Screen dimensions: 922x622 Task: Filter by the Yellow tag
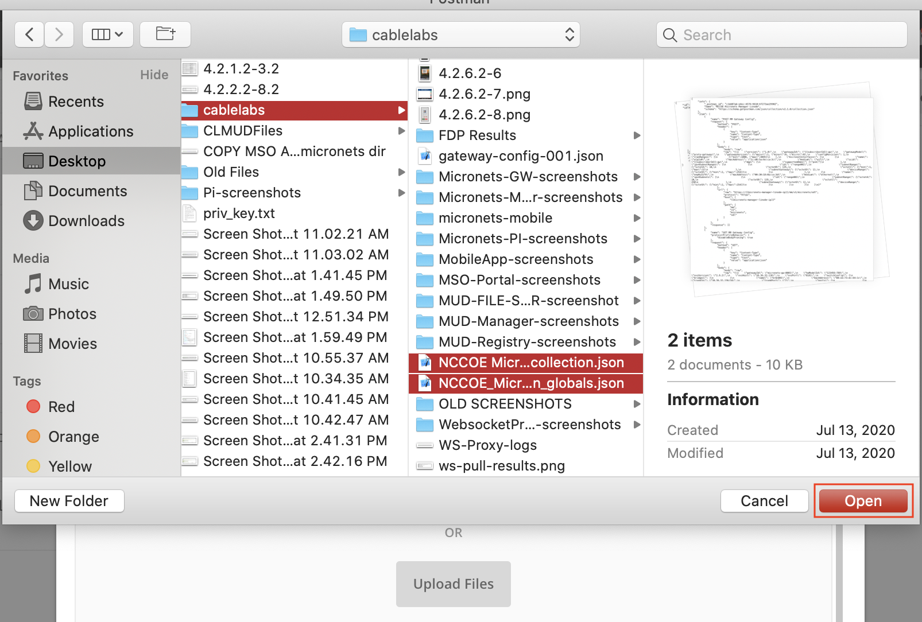pyautogui.click(x=59, y=466)
